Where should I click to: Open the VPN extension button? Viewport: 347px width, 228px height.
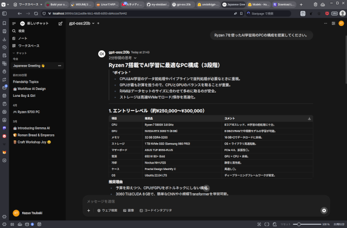pyautogui.click(x=335, y=14)
